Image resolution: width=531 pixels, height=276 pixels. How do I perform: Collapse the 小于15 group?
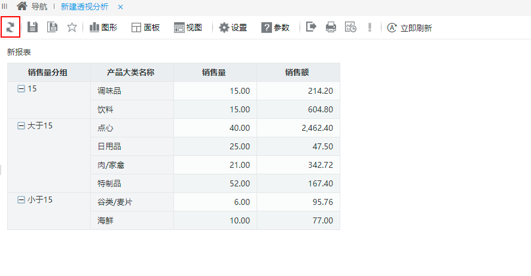(x=21, y=200)
